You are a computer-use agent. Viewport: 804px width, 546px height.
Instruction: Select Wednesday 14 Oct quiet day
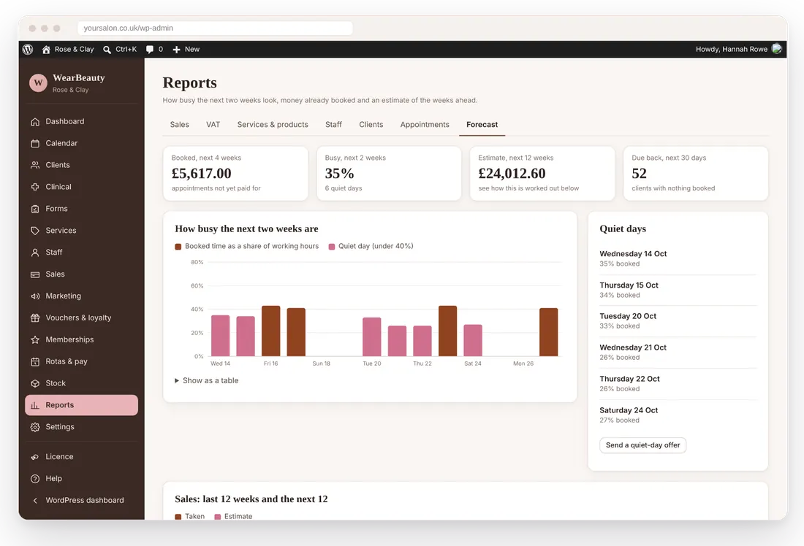pos(678,258)
